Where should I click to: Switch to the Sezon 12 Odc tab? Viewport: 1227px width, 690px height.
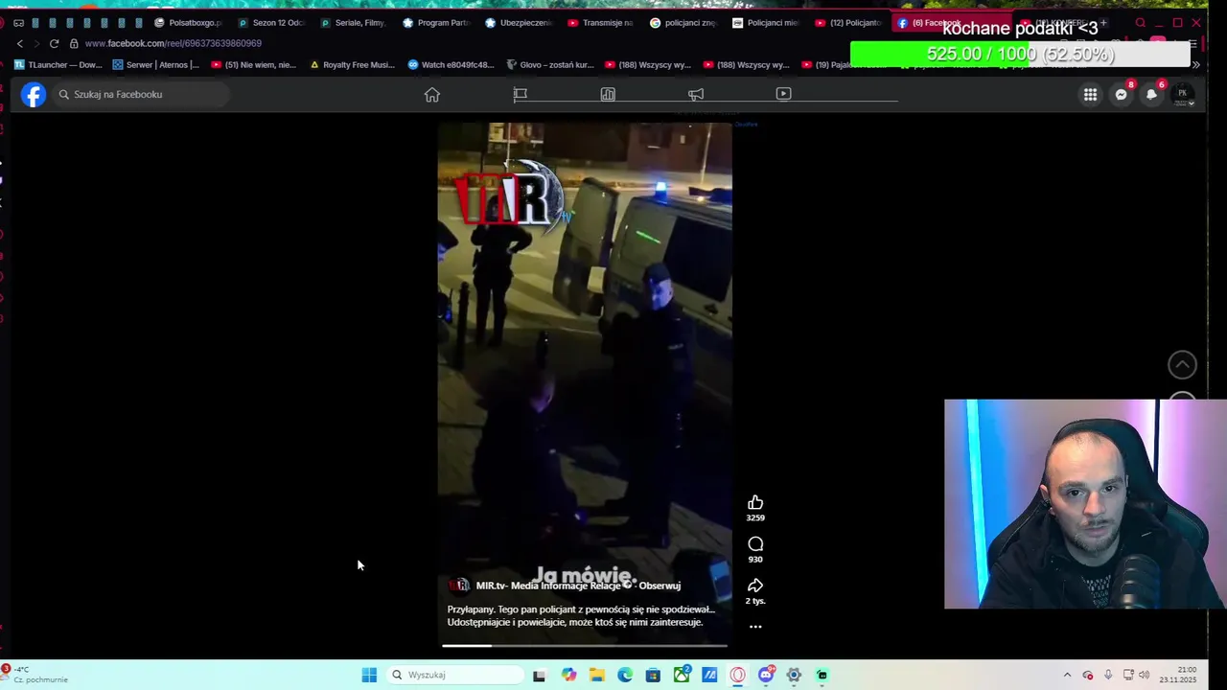pos(270,23)
